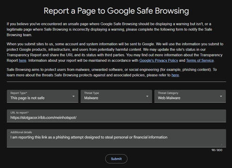Click the 'Report a Page to Google Safe Browsing' heading
Image resolution: width=232 pixels, height=168 pixels.
[116, 11]
